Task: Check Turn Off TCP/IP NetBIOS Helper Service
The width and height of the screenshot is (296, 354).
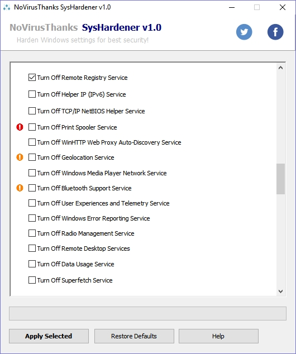Action: click(32, 111)
